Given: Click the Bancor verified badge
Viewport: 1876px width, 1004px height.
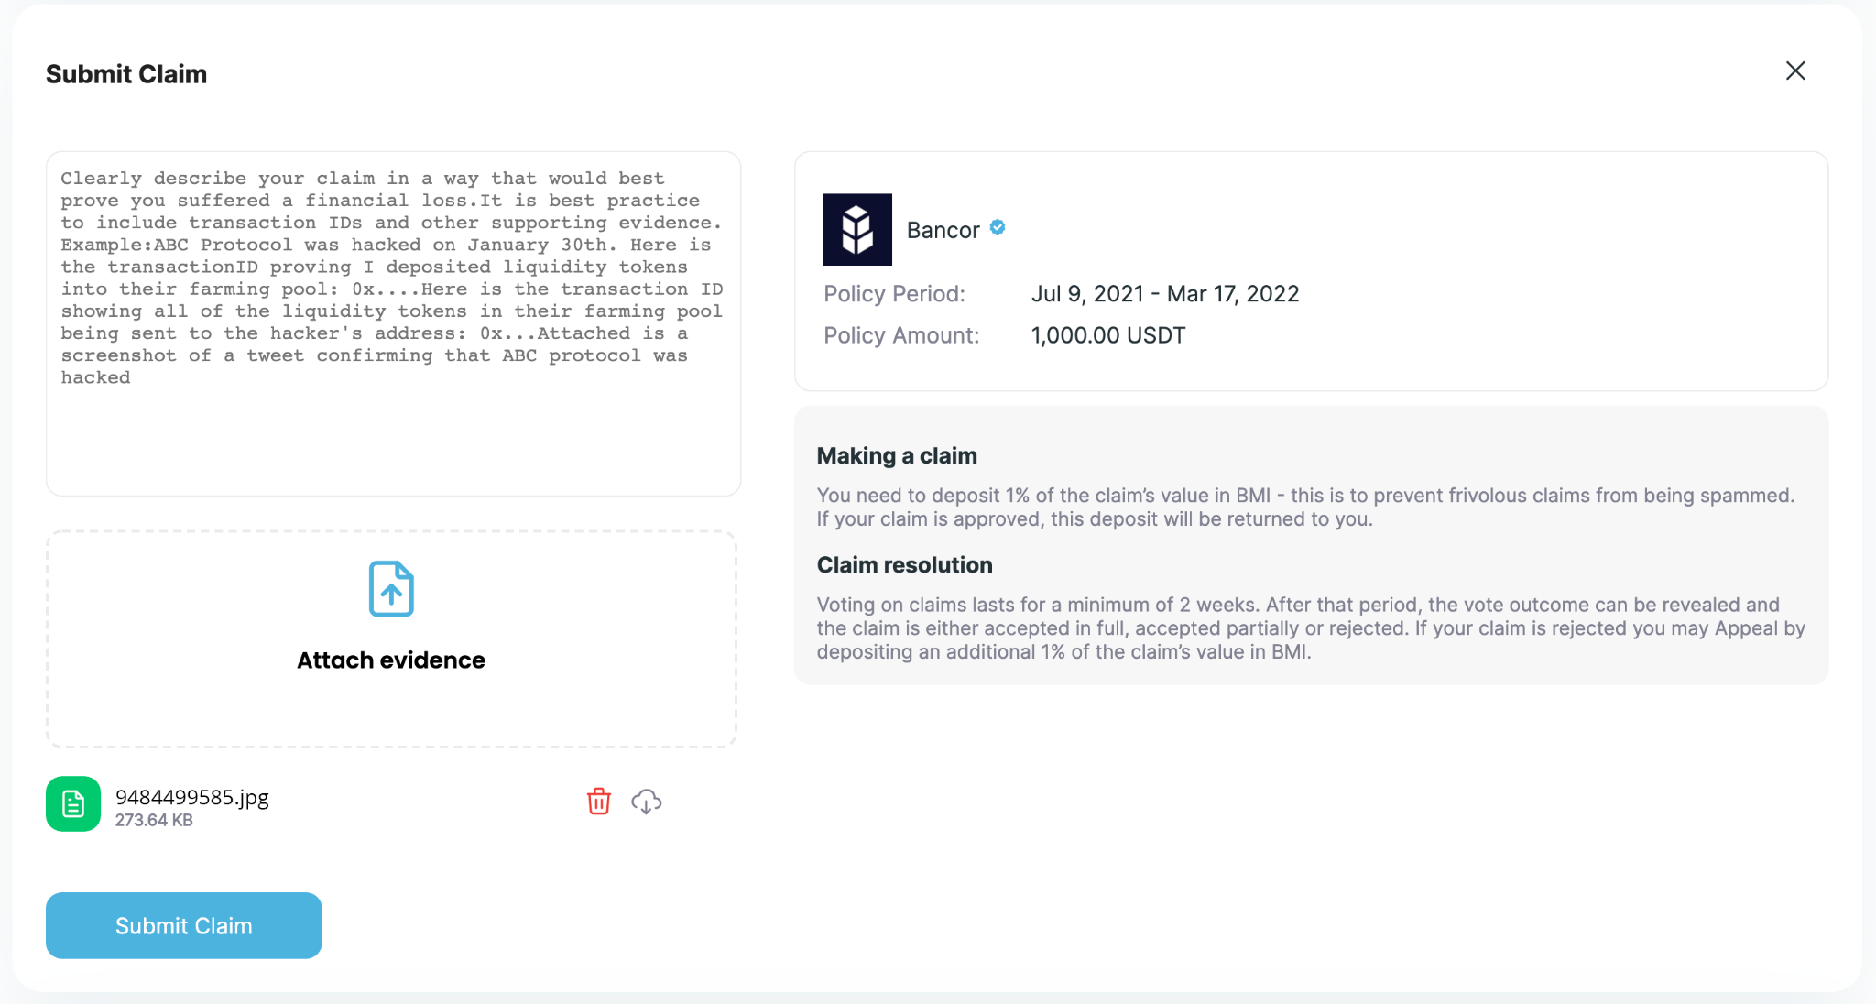Looking at the screenshot, I should 998,227.
